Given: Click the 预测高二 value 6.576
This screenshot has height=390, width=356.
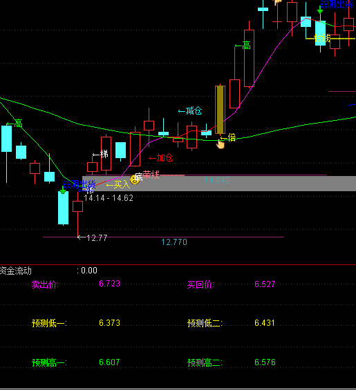Looking at the screenshot, I should pyautogui.click(x=265, y=362).
